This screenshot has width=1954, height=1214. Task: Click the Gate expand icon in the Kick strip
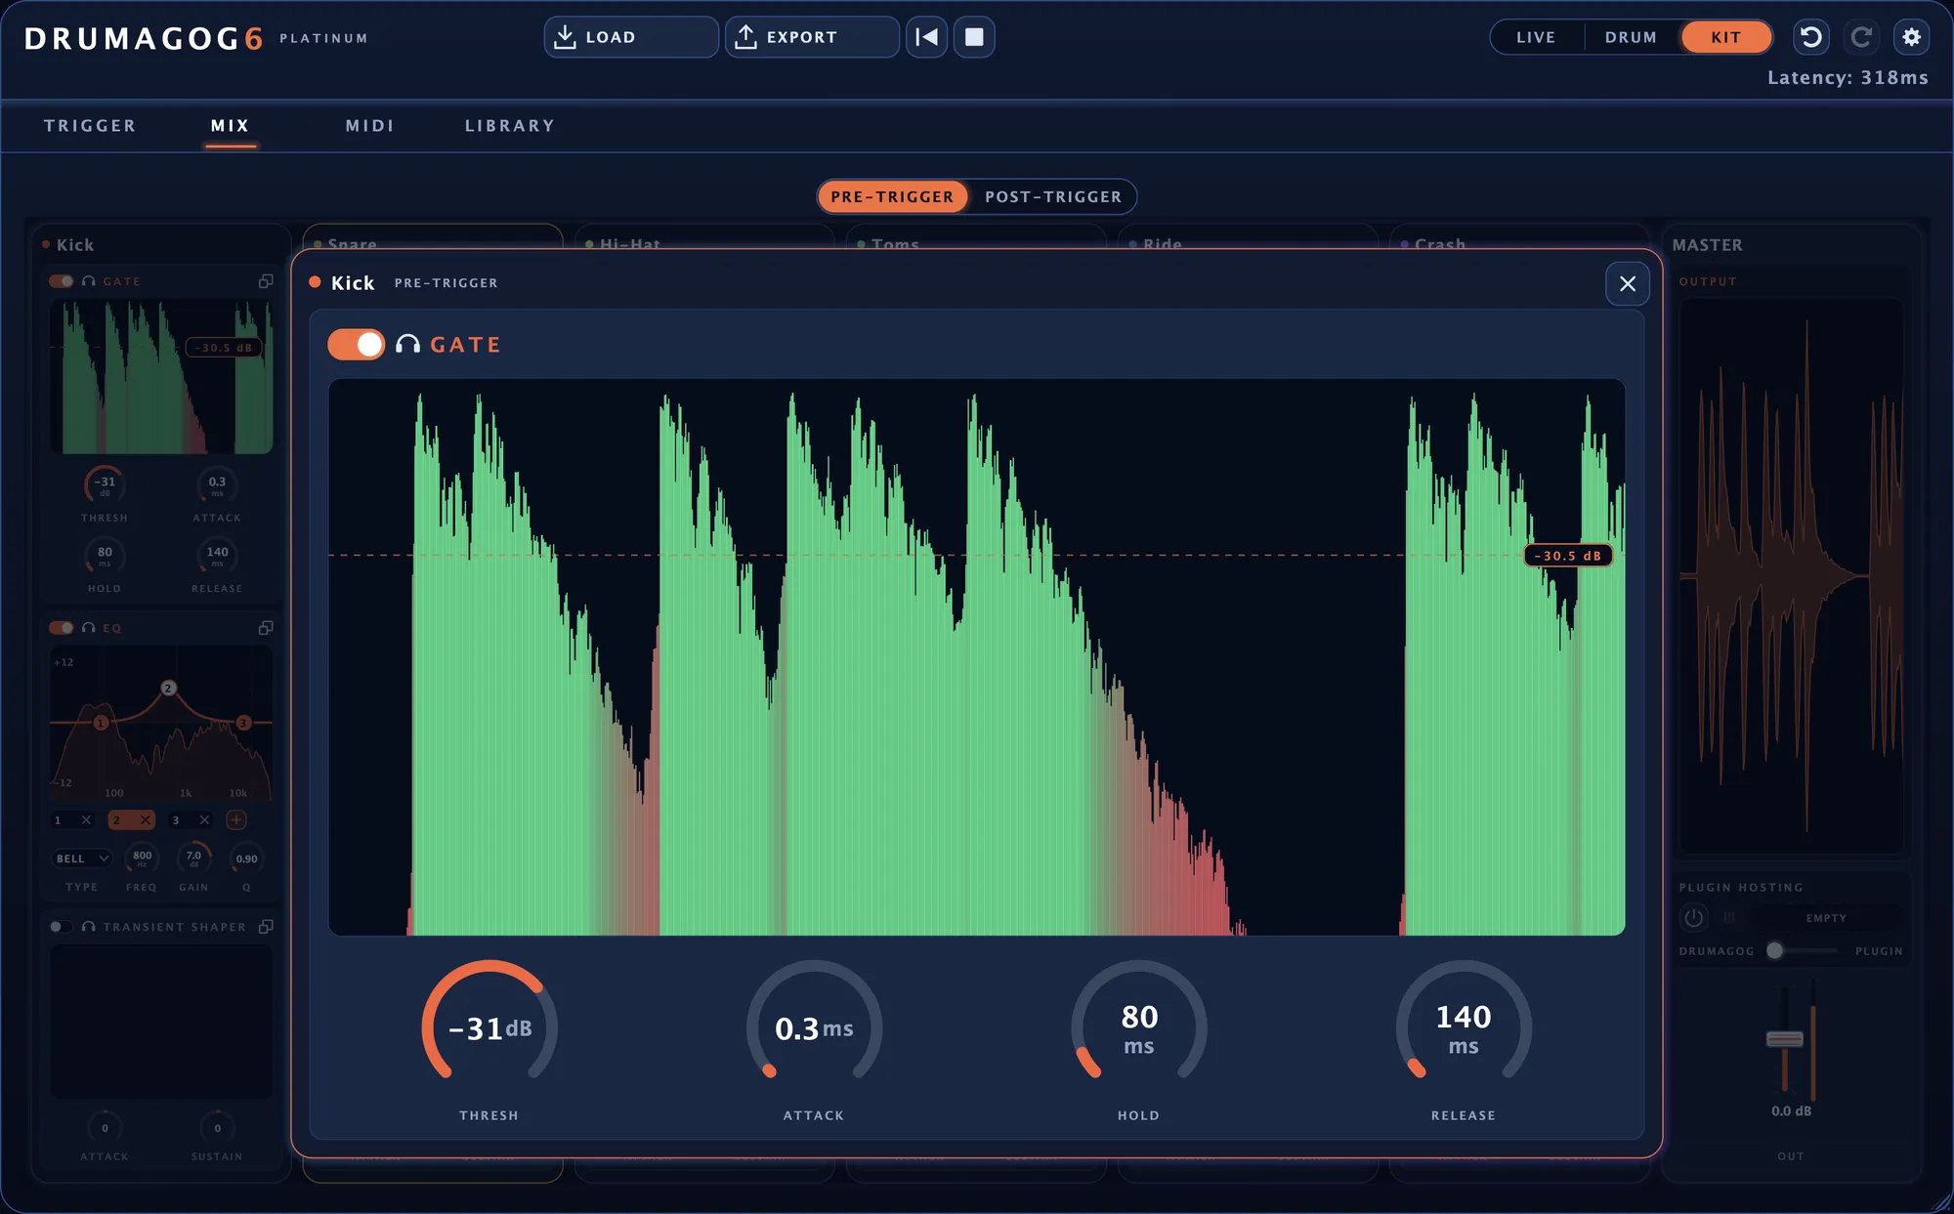[266, 281]
